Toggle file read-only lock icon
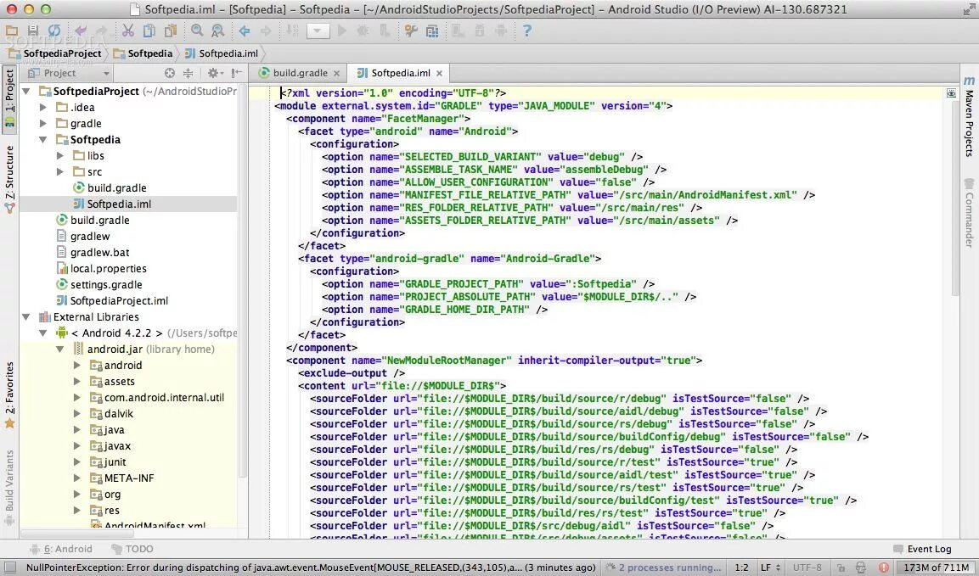 841,568
